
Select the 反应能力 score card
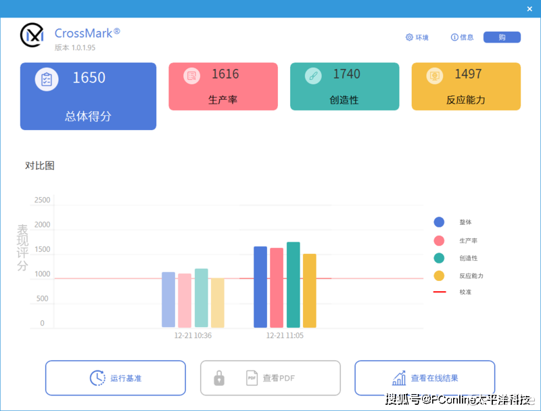coord(466,87)
